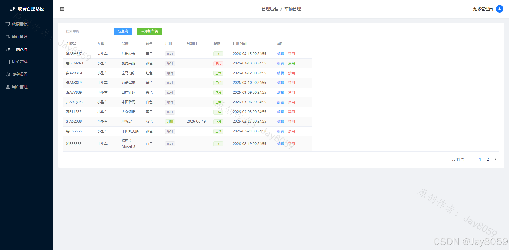Disable vehicle 沪B88888
509x250 pixels.
pyautogui.click(x=292, y=144)
